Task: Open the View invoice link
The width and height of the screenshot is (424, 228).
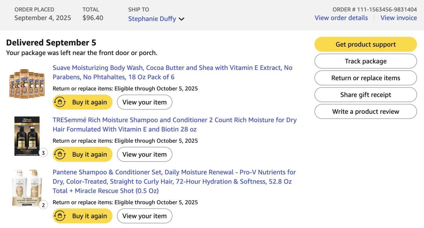Action: [x=398, y=18]
